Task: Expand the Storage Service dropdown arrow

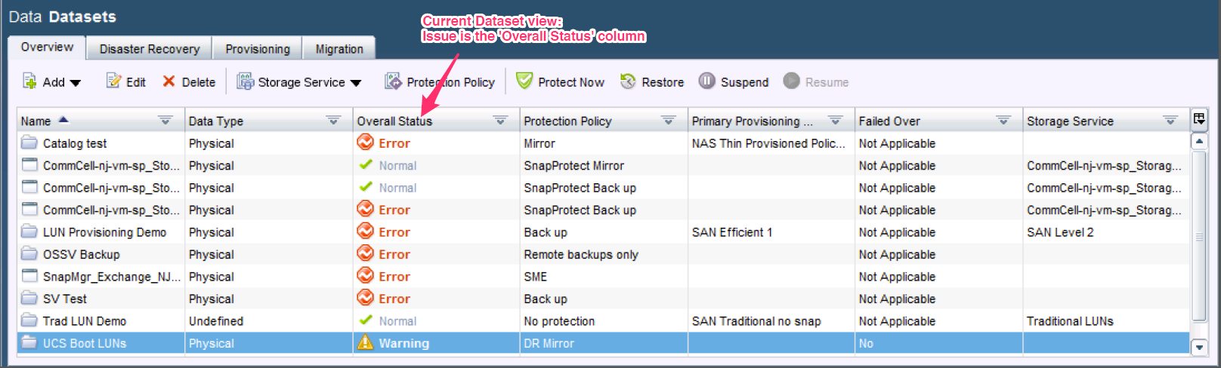Action: pyautogui.click(x=356, y=83)
